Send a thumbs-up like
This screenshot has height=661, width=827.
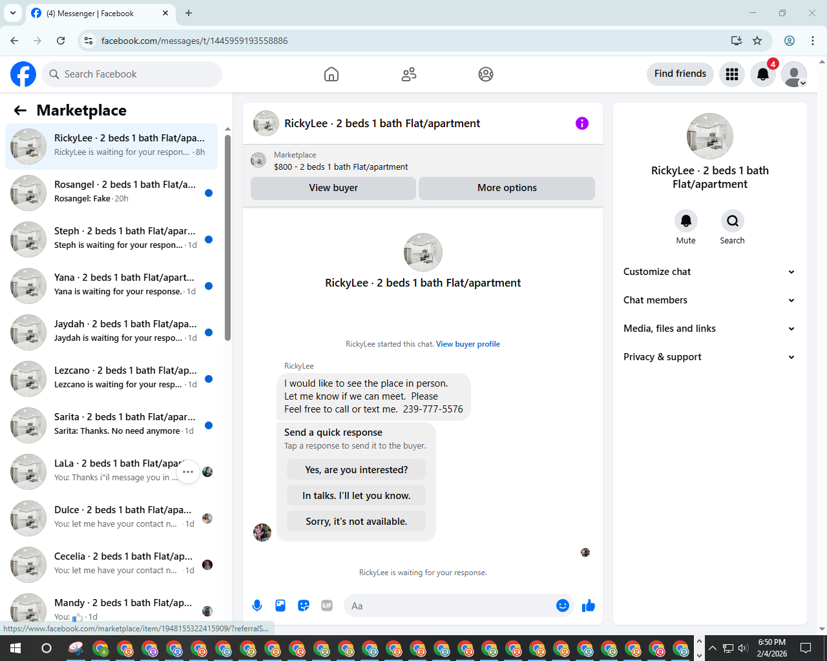pos(589,605)
